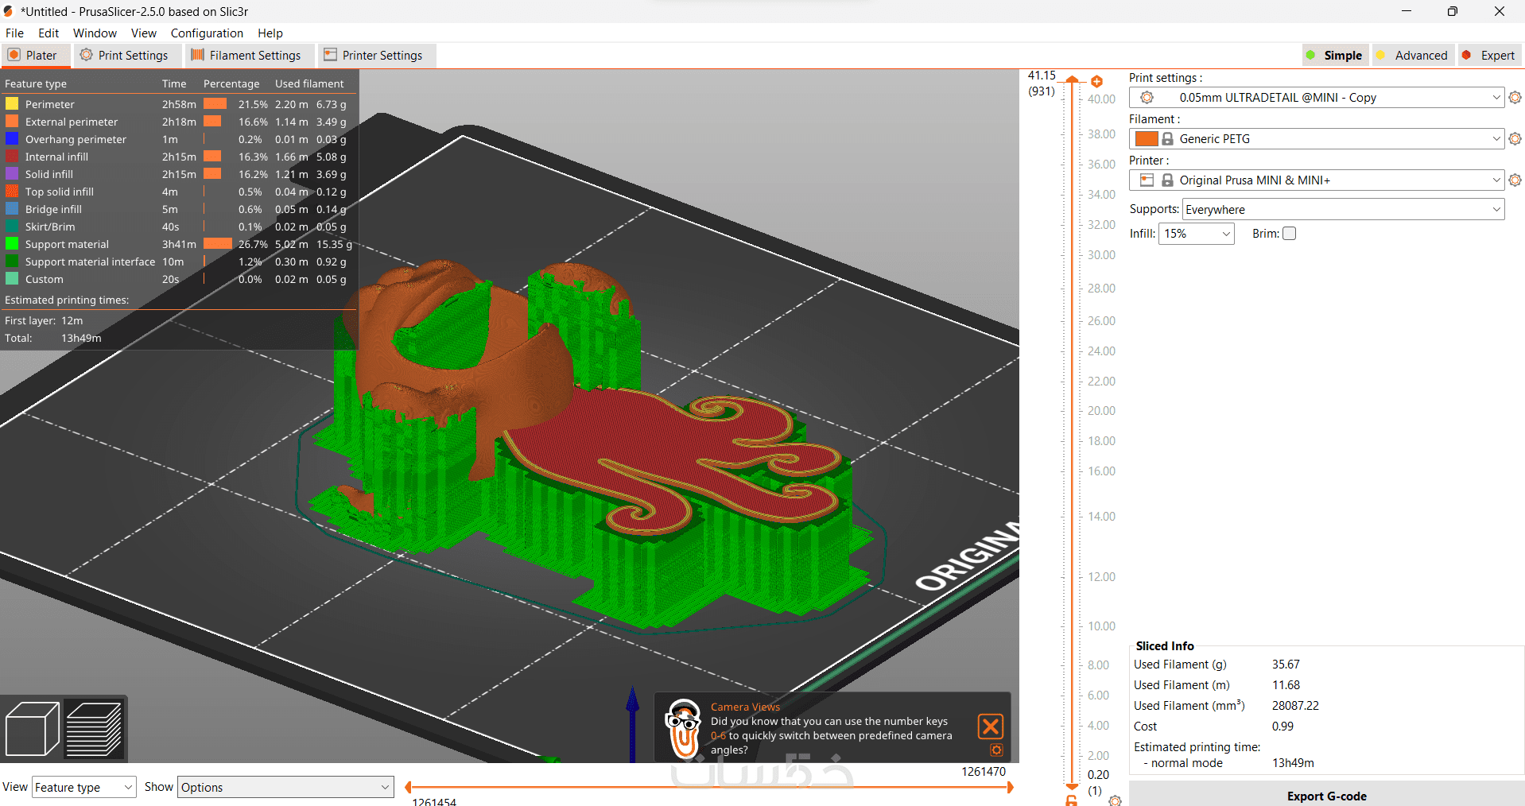Edit printer preset gear icon
Screen dimensions: 1525x806
tap(1515, 180)
